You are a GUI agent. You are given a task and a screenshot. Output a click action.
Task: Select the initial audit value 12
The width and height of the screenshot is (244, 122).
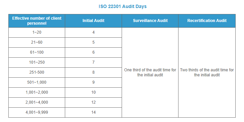coord(93,102)
